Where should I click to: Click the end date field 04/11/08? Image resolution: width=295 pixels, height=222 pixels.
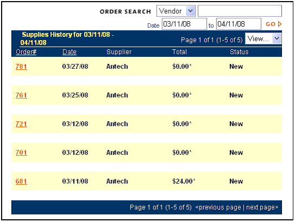click(x=239, y=24)
